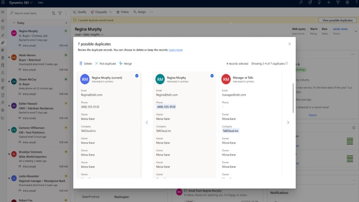The width and height of the screenshot is (359, 202).
Task: Expand the Disqualify dropdown arrow
Action: [x=110, y=12]
